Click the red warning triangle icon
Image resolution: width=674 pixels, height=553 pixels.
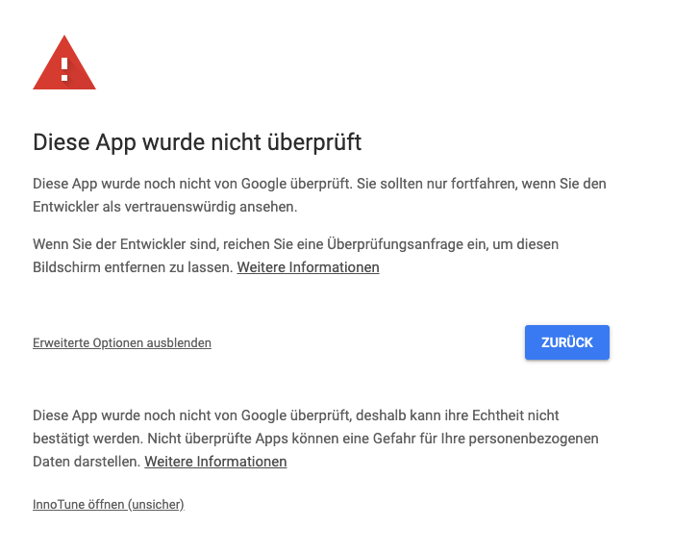coord(64,65)
